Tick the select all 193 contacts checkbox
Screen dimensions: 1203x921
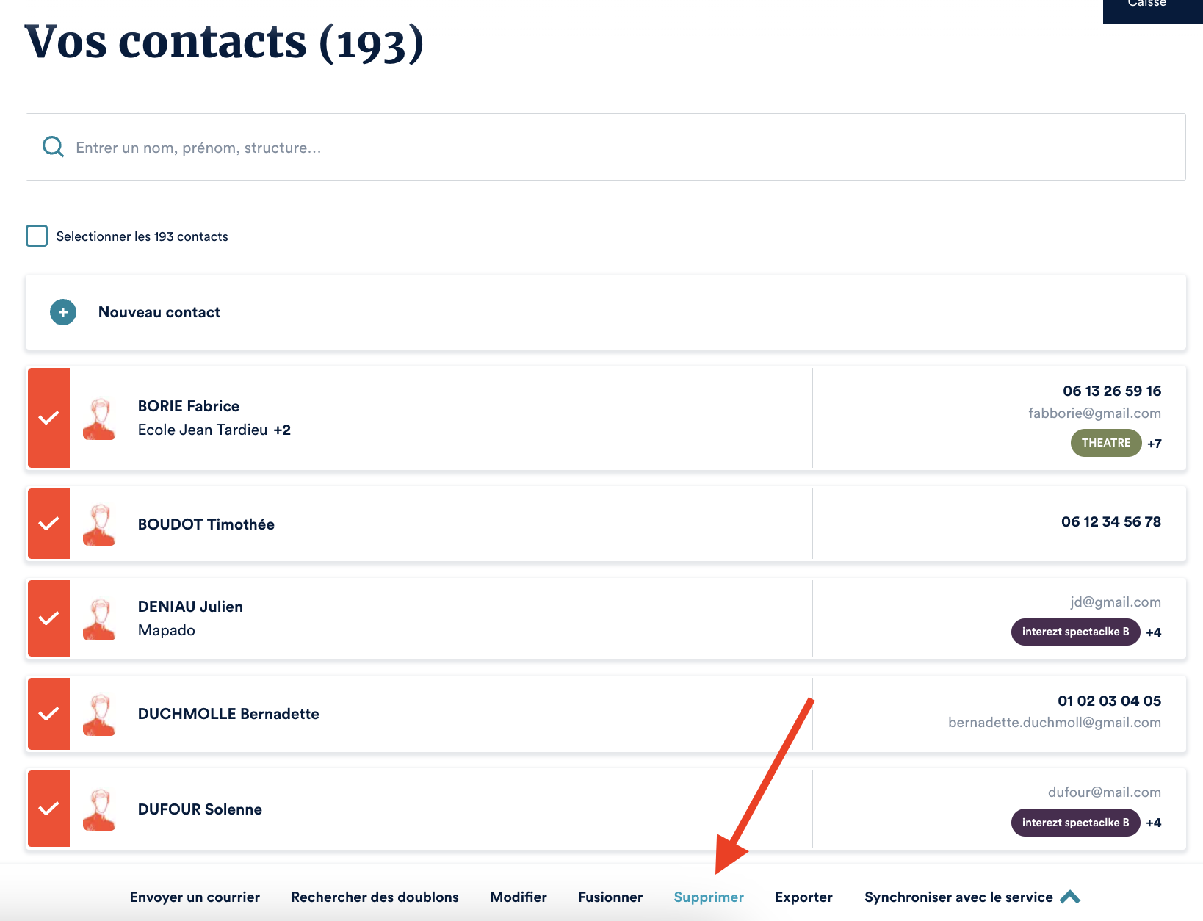click(x=37, y=236)
